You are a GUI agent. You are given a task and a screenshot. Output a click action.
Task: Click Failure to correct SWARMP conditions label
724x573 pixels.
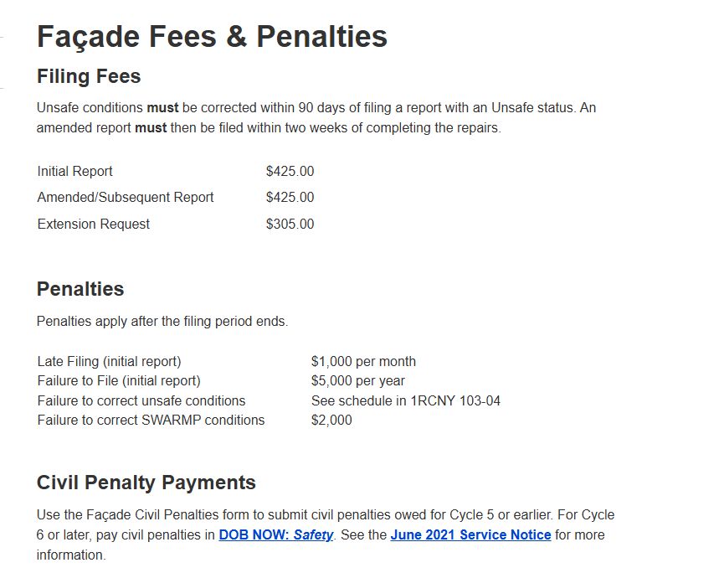(151, 420)
